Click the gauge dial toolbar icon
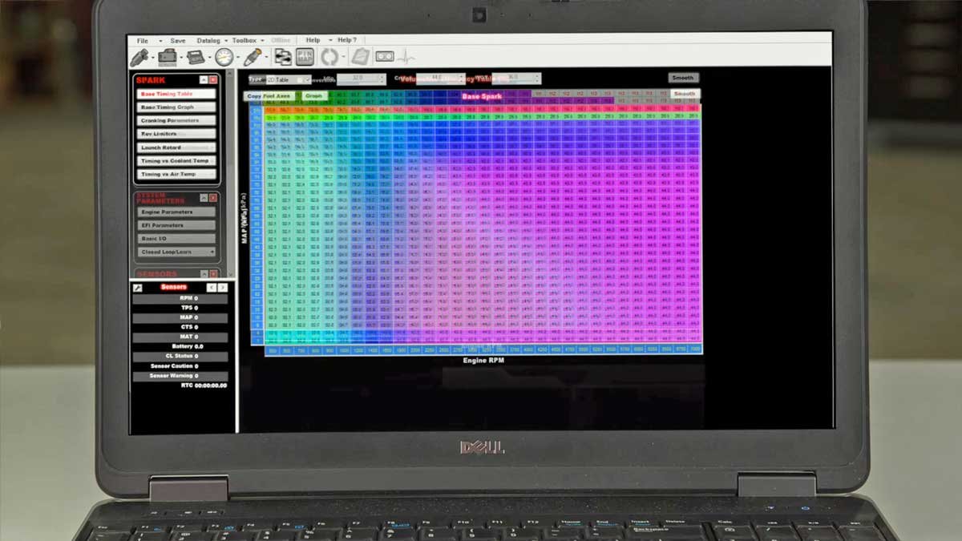 224,57
